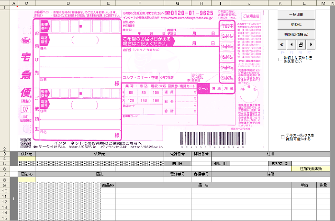This screenshot has width=335, height=221.
Task: Select column M header
Action: [323, 3]
